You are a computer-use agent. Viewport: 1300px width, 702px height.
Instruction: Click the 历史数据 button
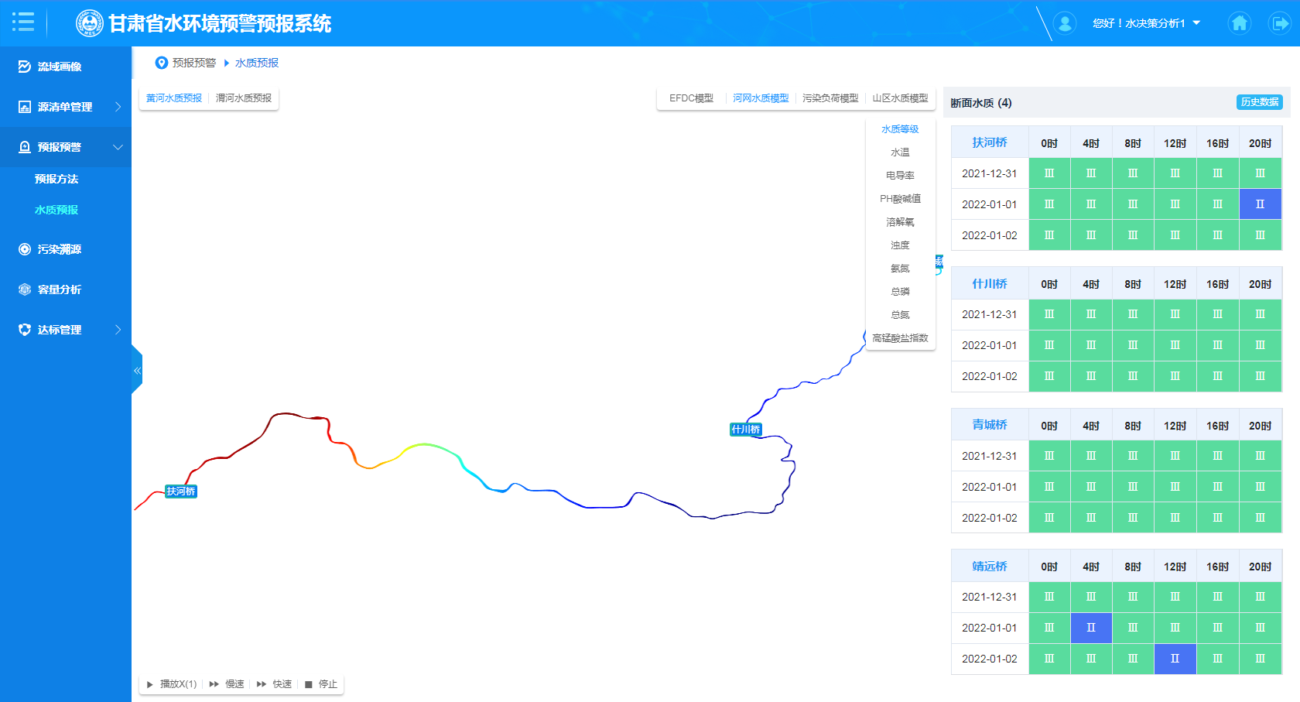(1259, 102)
